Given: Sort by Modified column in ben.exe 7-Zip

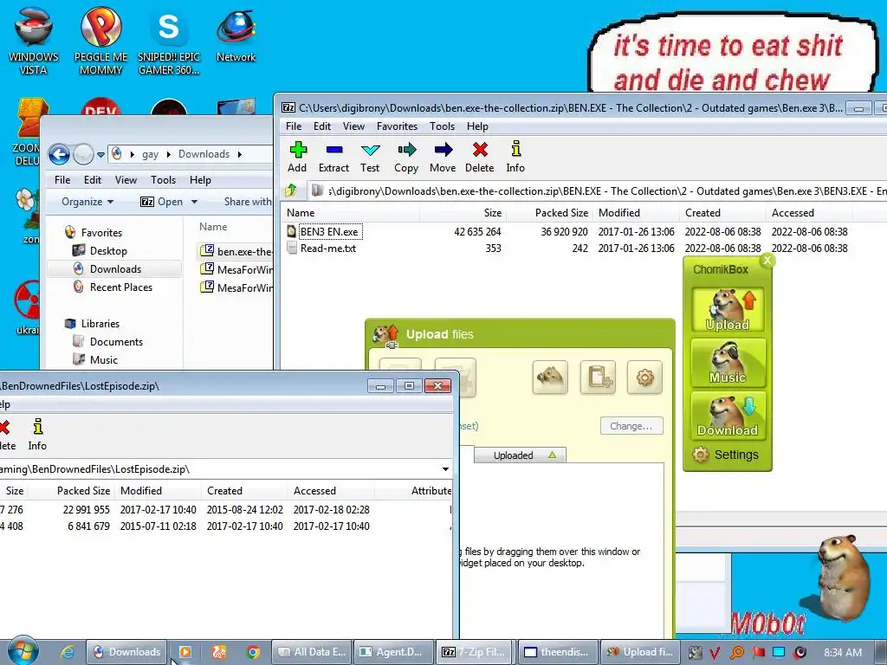Looking at the screenshot, I should click(x=636, y=213).
